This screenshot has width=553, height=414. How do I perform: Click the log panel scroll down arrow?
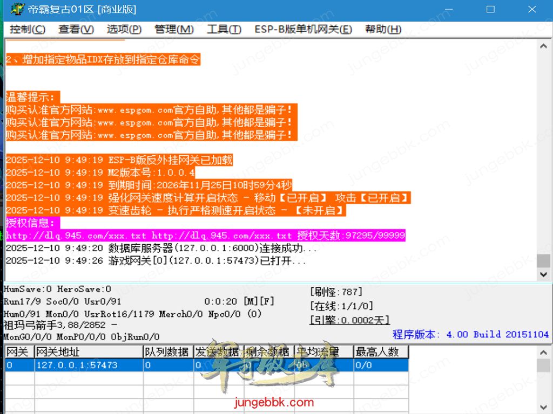[543, 274]
